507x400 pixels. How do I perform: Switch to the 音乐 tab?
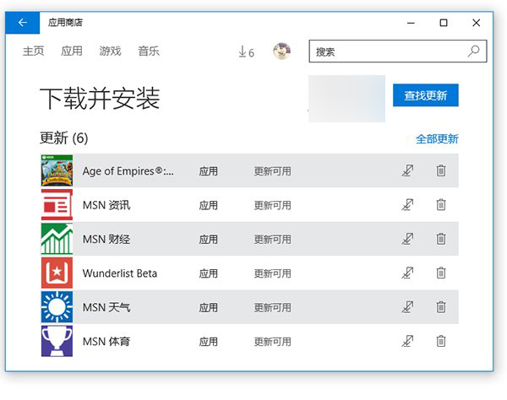point(149,51)
